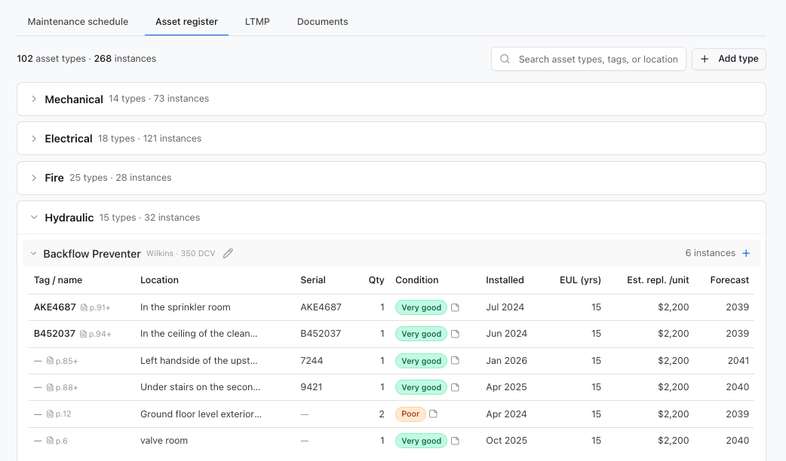Select the B452037 tag name
The image size is (786, 461).
pos(54,334)
